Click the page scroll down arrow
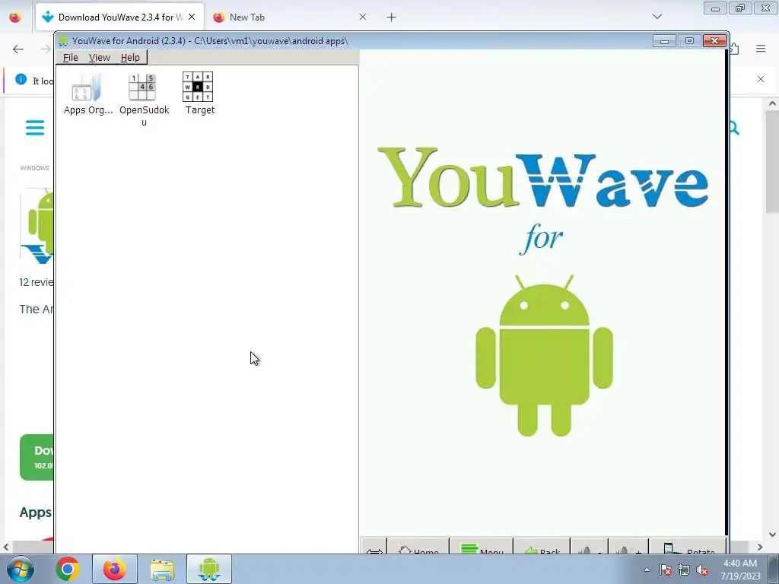 pos(772,535)
